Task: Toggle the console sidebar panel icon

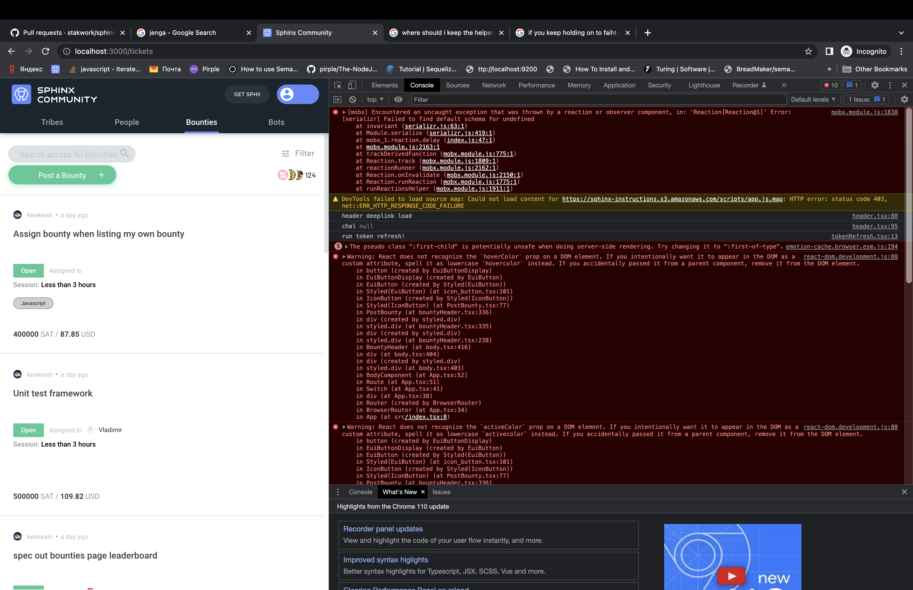Action: [x=337, y=100]
